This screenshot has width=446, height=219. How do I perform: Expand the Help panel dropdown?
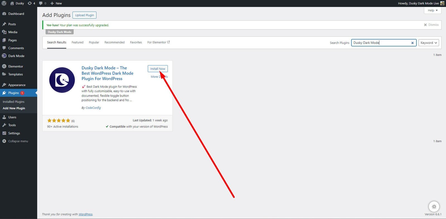(433, 10)
